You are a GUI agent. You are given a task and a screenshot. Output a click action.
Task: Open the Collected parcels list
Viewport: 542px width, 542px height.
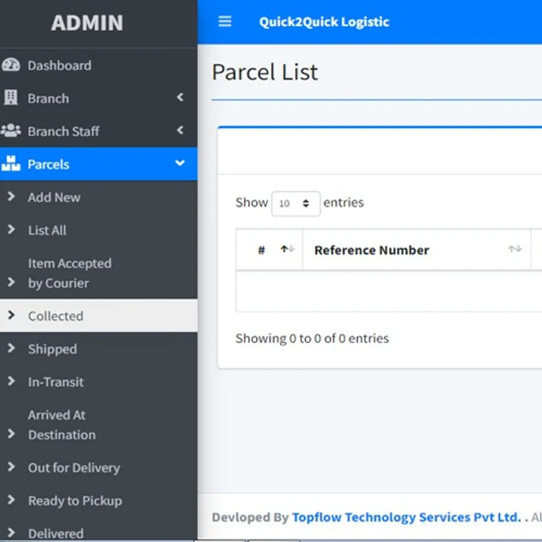point(99,316)
